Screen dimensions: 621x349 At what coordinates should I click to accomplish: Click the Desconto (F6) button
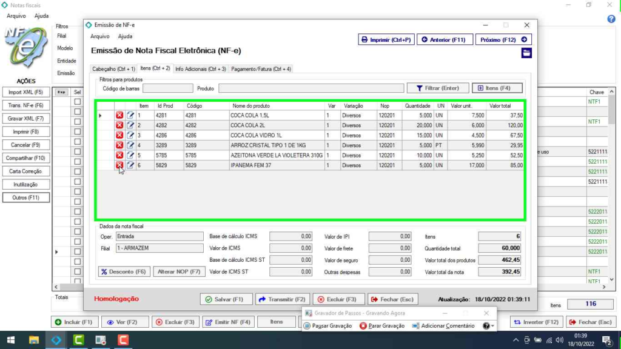coord(124,271)
